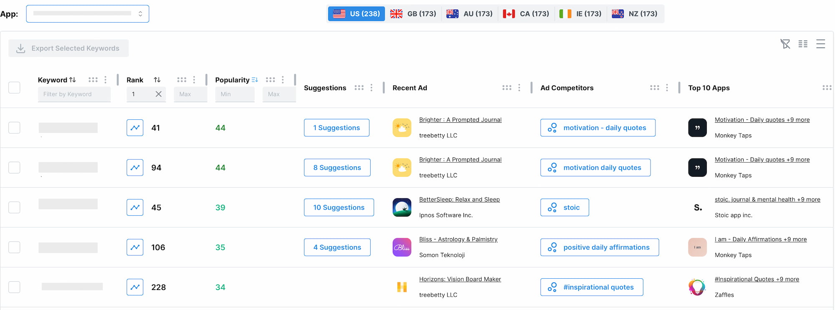Open Rank column options kebab menu

(194, 80)
